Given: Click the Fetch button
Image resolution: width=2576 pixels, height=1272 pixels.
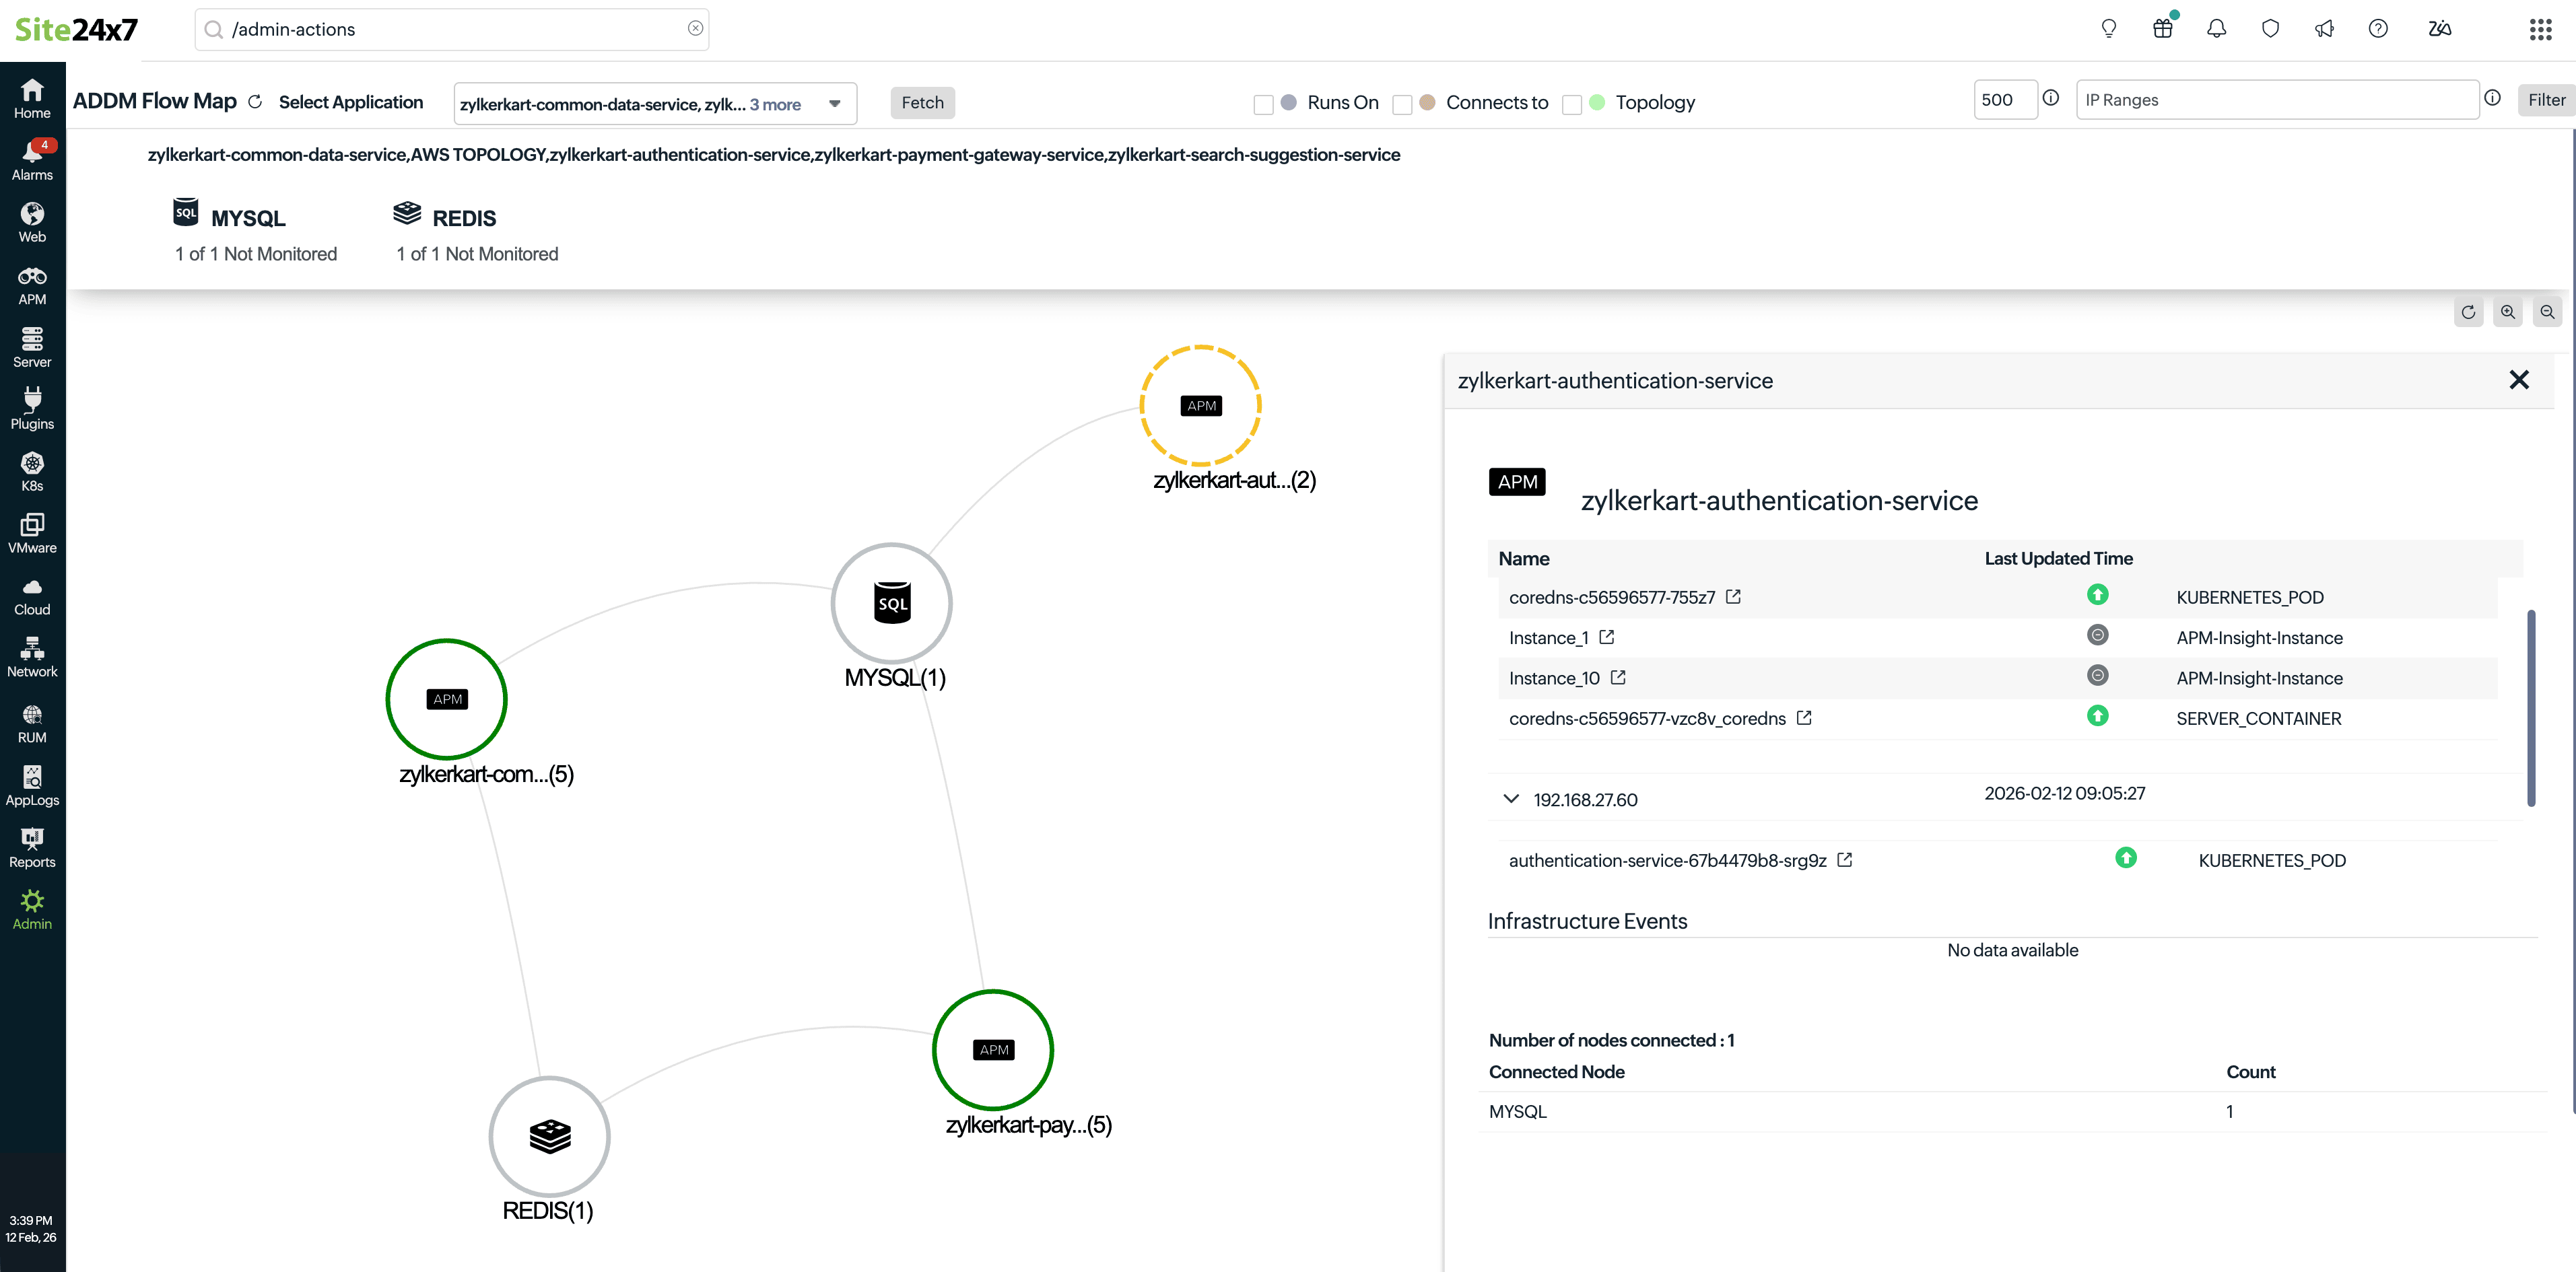Looking at the screenshot, I should pos(922,102).
